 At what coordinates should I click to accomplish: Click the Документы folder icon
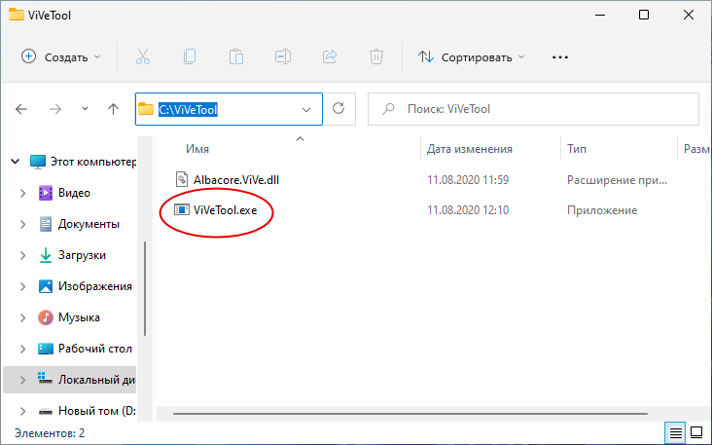[x=46, y=224]
